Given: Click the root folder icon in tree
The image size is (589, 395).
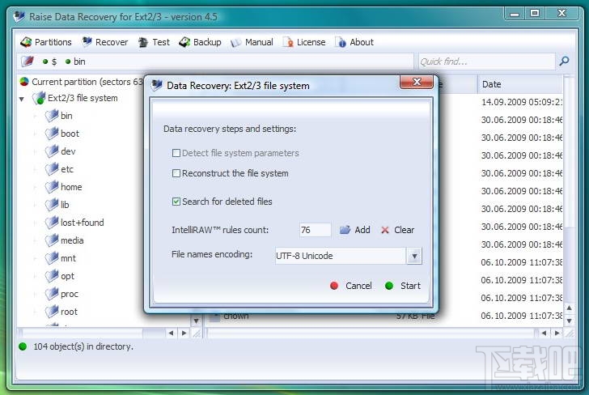Looking at the screenshot, I should [52, 311].
